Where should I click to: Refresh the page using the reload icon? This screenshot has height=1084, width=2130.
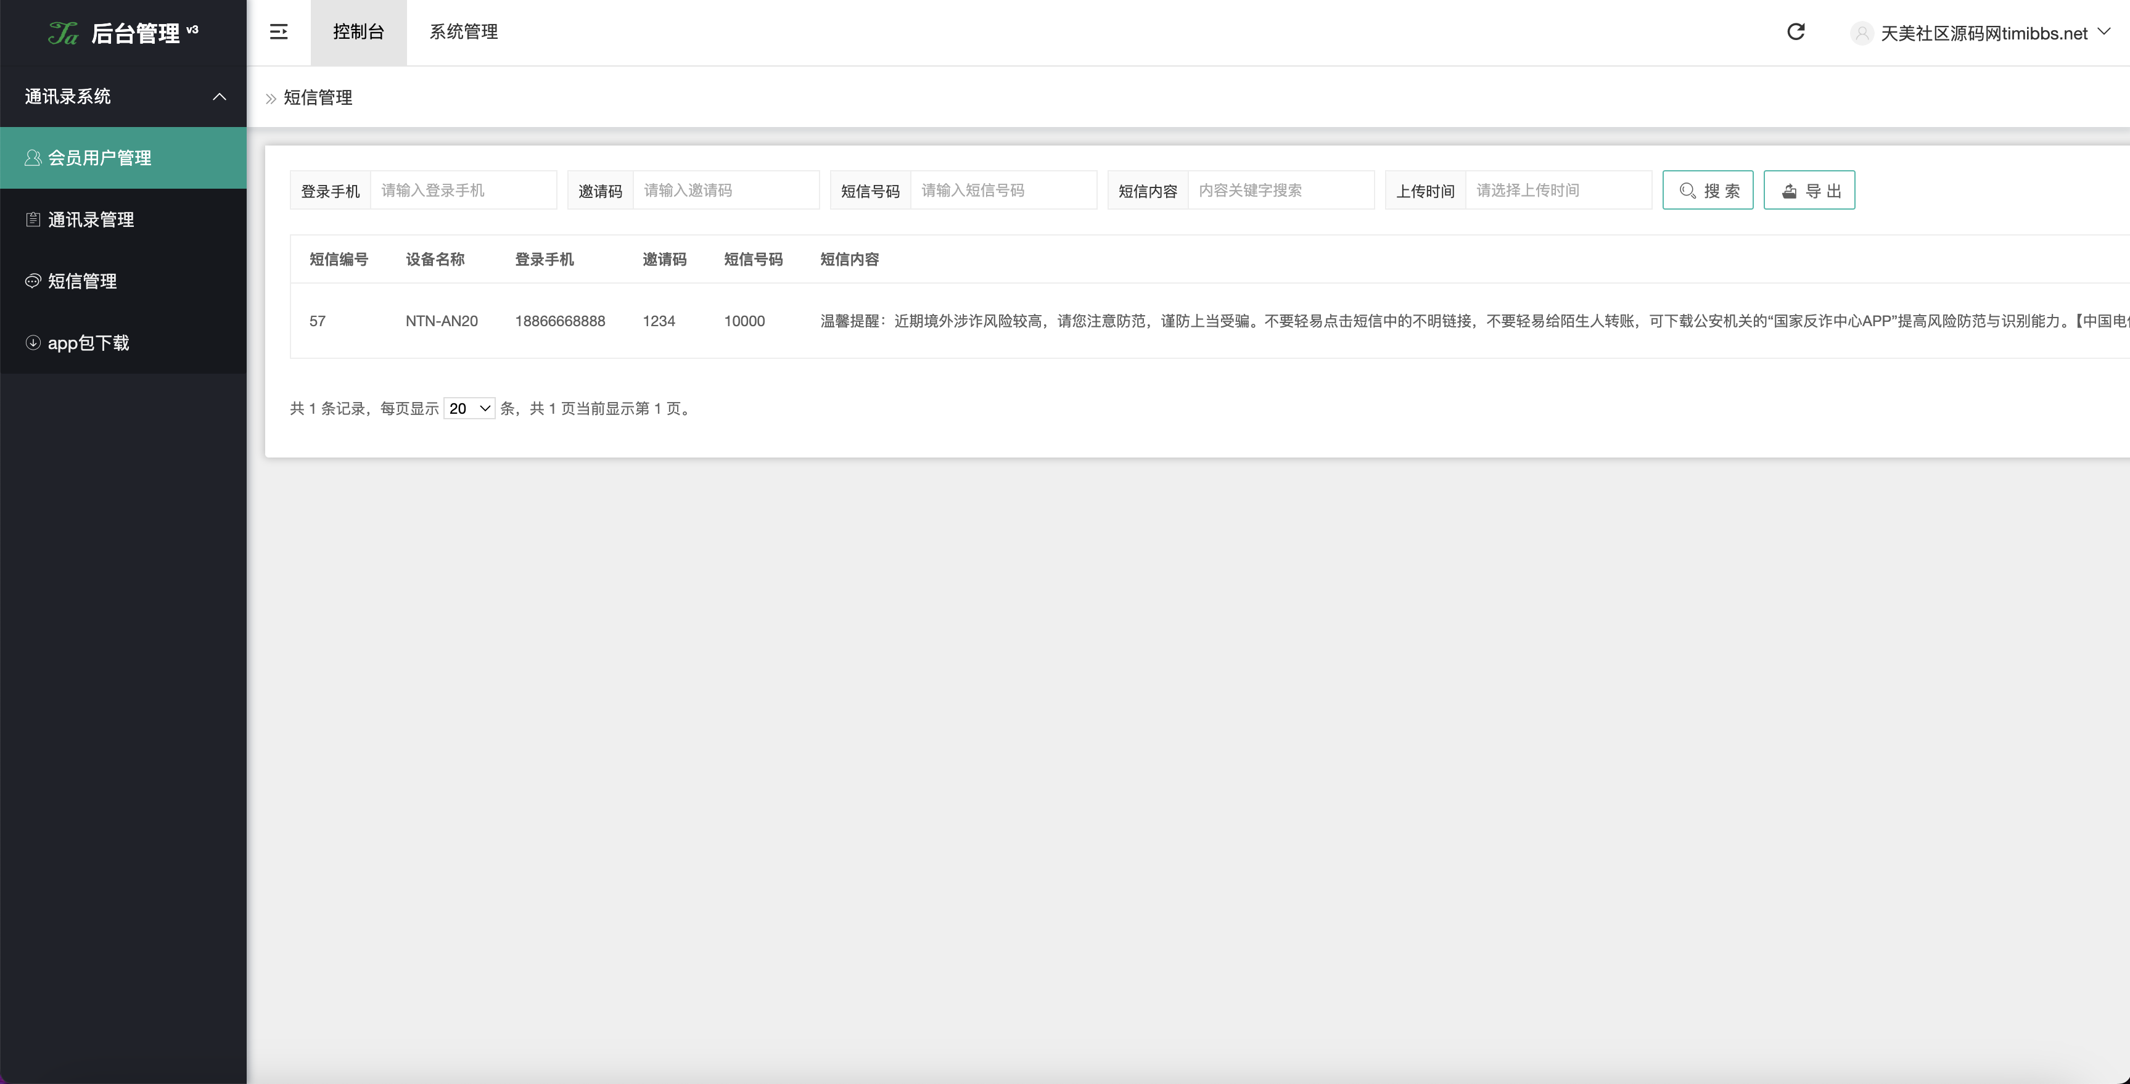pyautogui.click(x=1796, y=32)
